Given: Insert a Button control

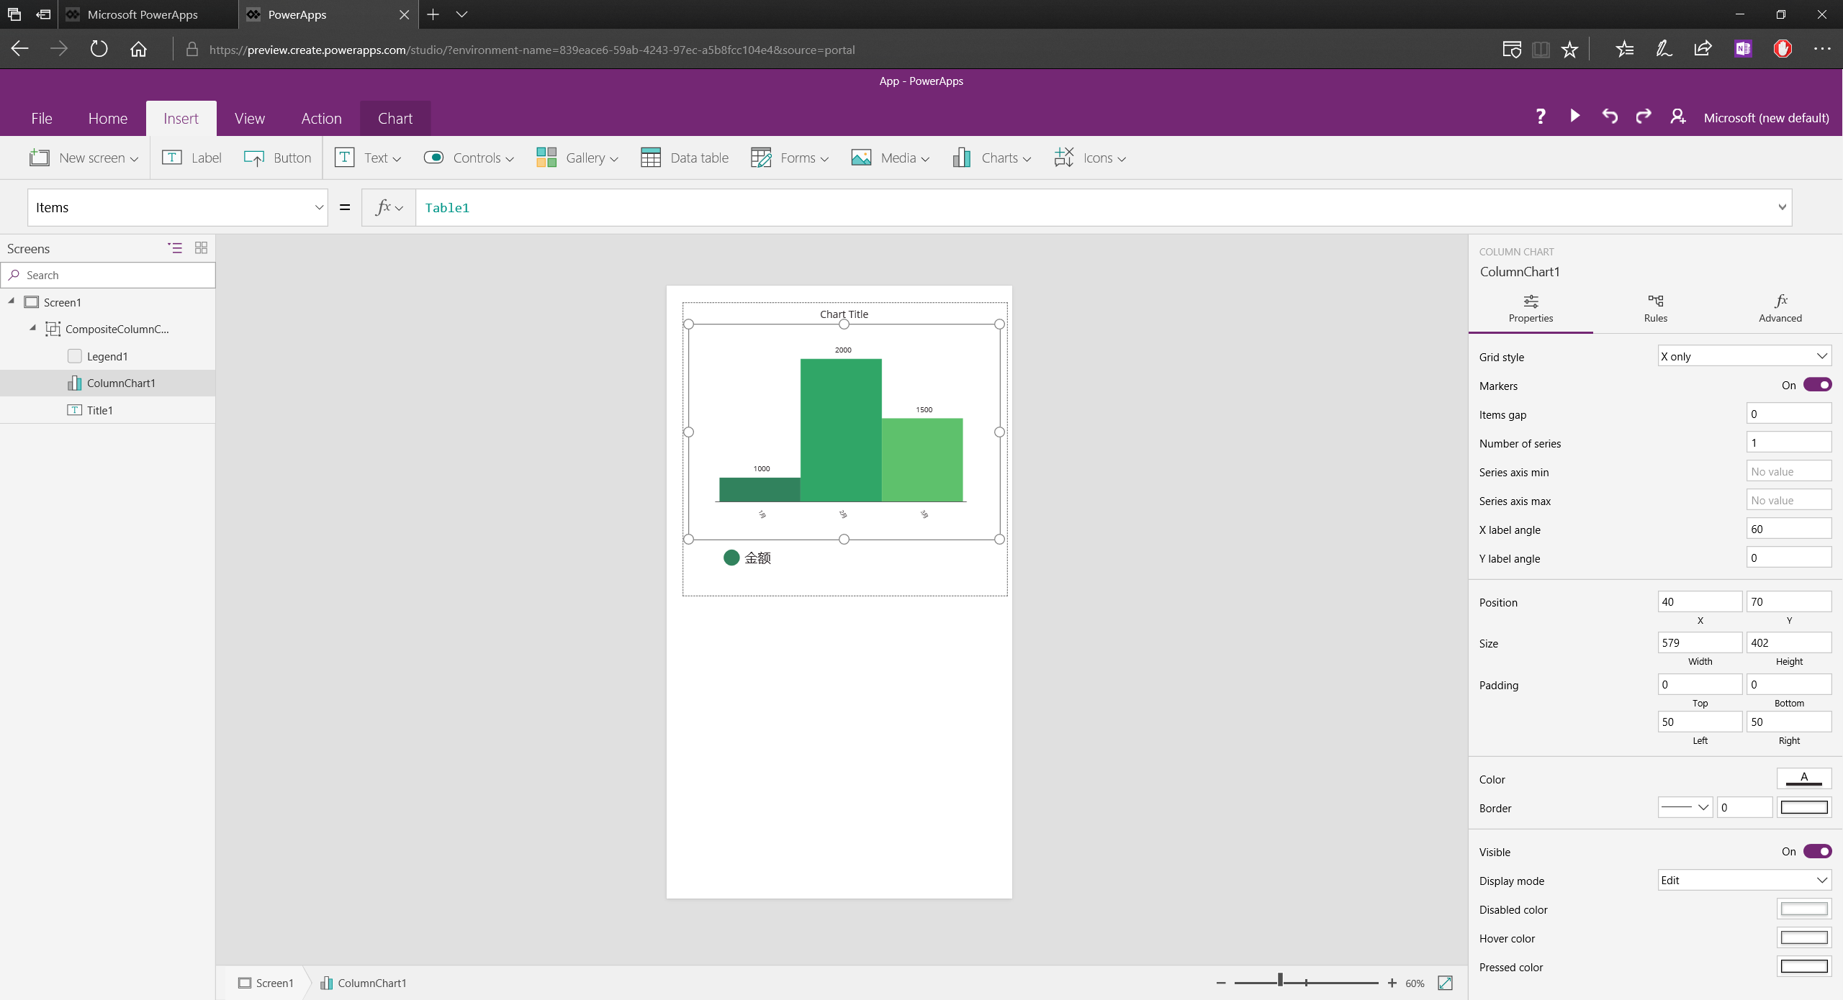Looking at the screenshot, I should pyautogui.click(x=276, y=158).
